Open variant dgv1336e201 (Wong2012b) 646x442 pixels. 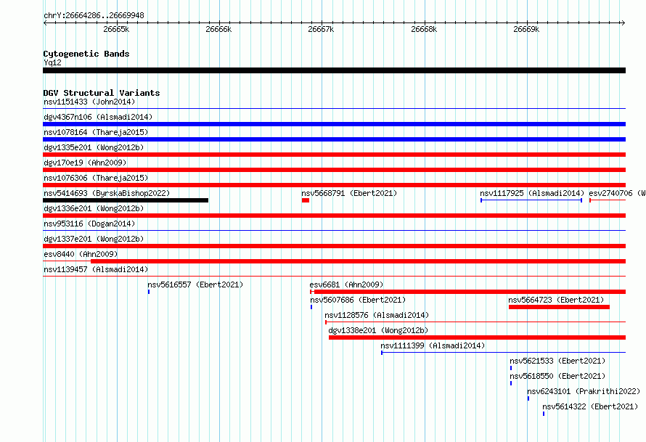click(x=94, y=208)
